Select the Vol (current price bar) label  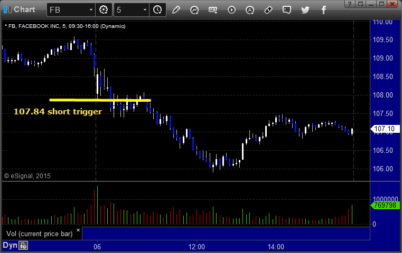(40, 234)
